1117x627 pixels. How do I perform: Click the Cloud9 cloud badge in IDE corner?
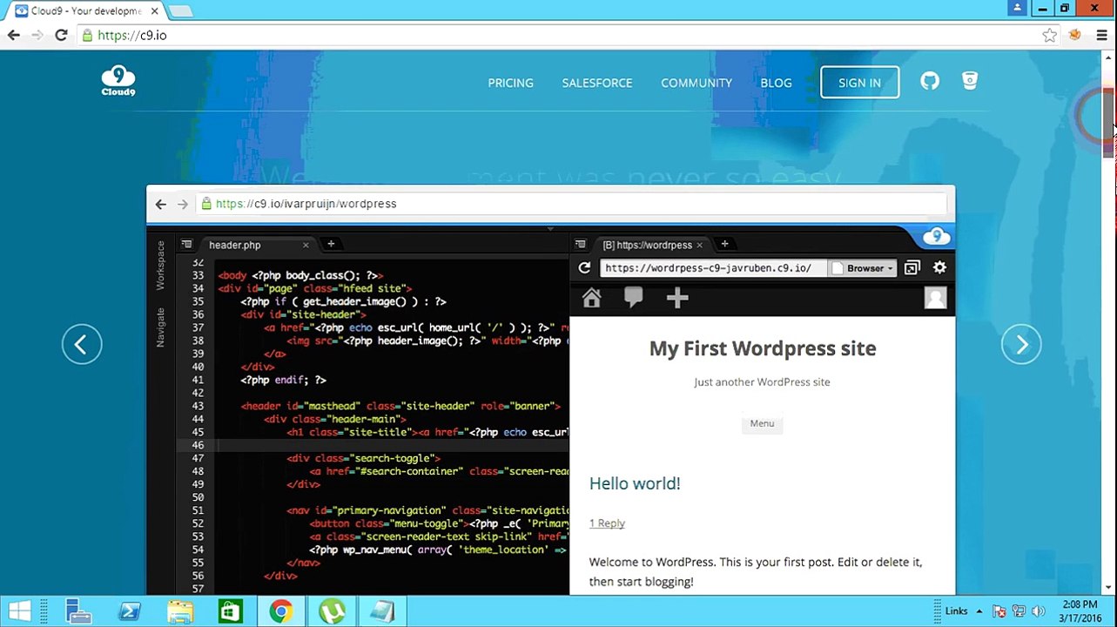click(x=936, y=236)
